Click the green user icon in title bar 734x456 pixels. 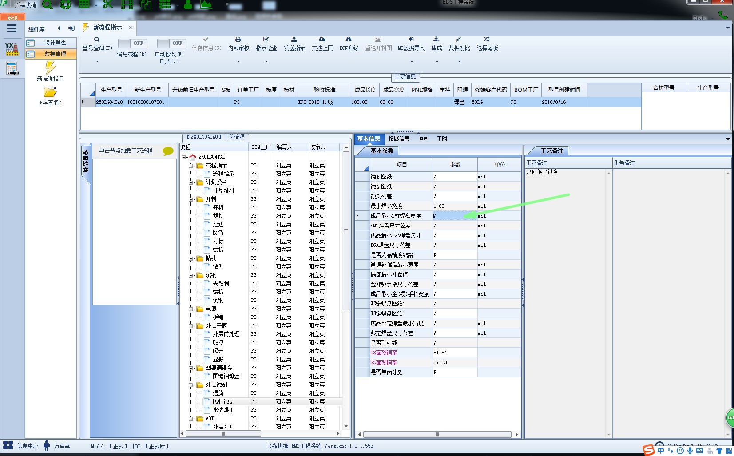188,4
